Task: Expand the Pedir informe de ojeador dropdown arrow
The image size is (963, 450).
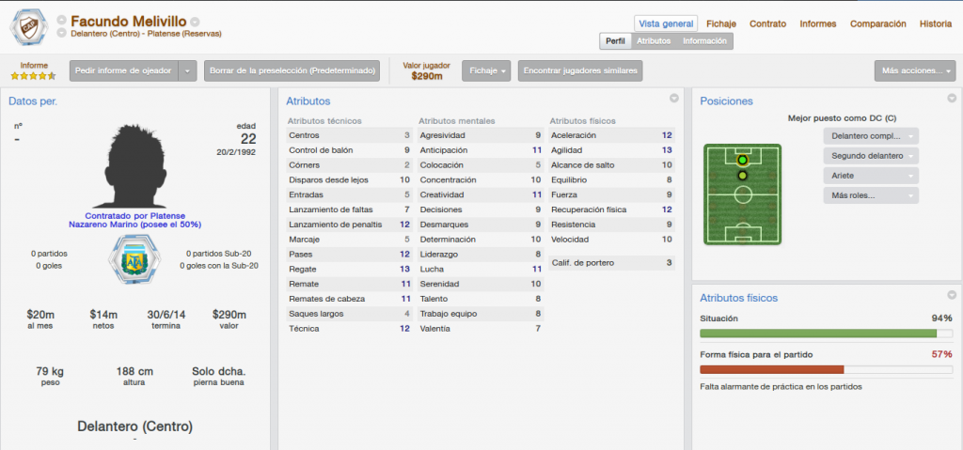Action: [x=187, y=70]
